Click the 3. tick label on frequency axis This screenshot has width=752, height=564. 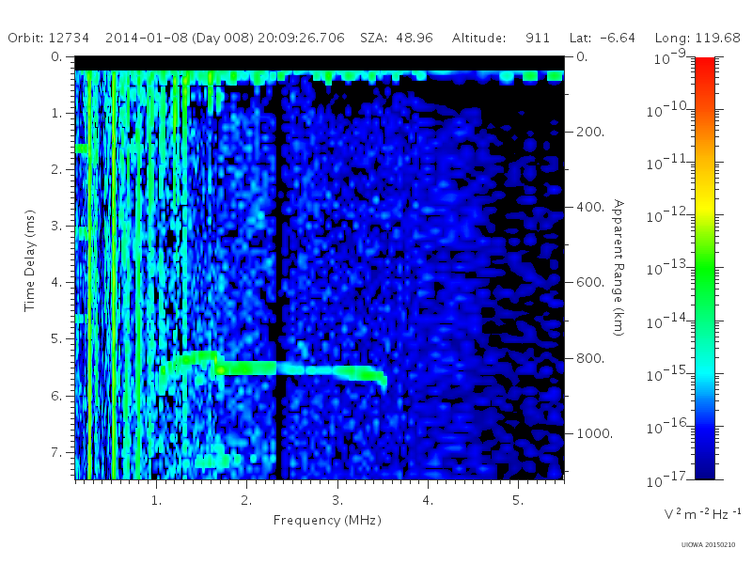tap(337, 500)
